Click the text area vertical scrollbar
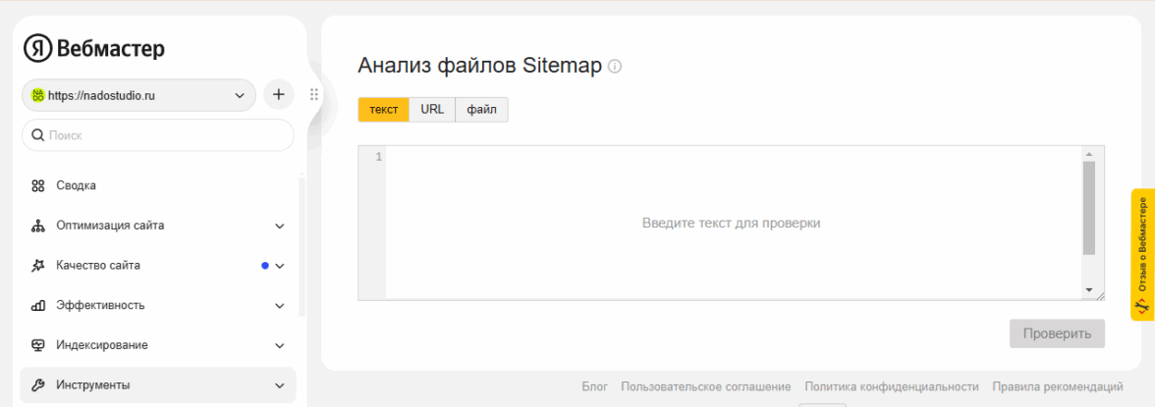This screenshot has width=1155, height=407. pos(1088,208)
